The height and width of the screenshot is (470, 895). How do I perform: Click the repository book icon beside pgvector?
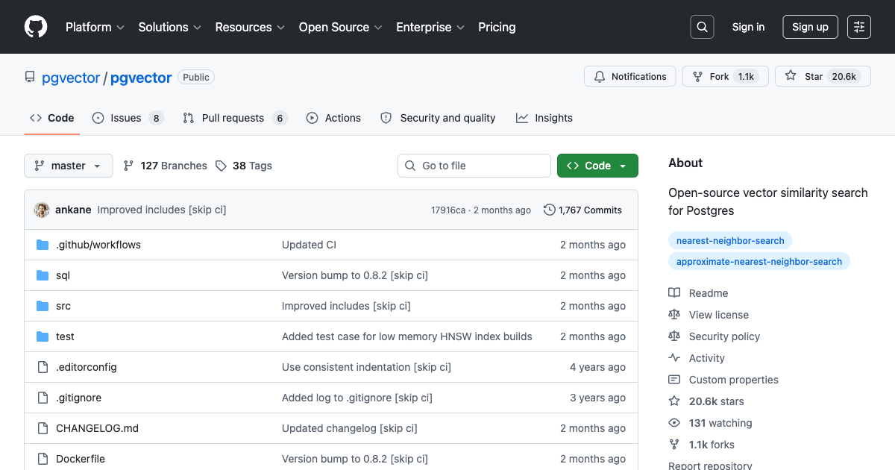coord(30,77)
